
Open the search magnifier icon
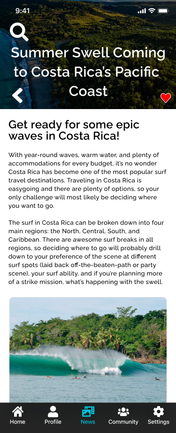tap(19, 32)
